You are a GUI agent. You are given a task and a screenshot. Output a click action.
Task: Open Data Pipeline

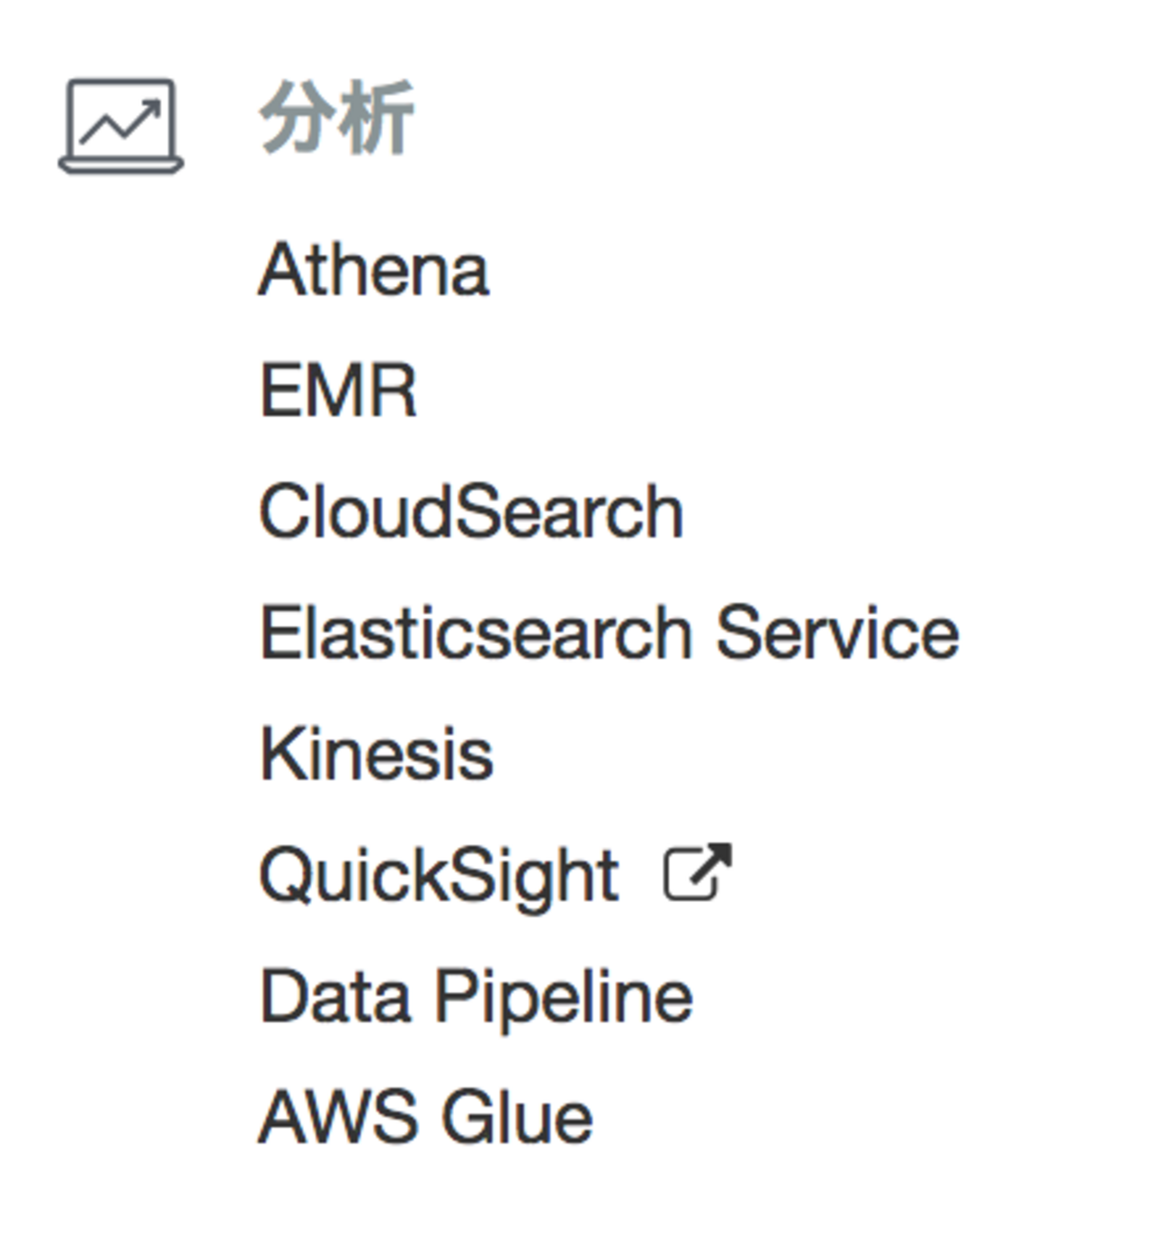pos(476,996)
